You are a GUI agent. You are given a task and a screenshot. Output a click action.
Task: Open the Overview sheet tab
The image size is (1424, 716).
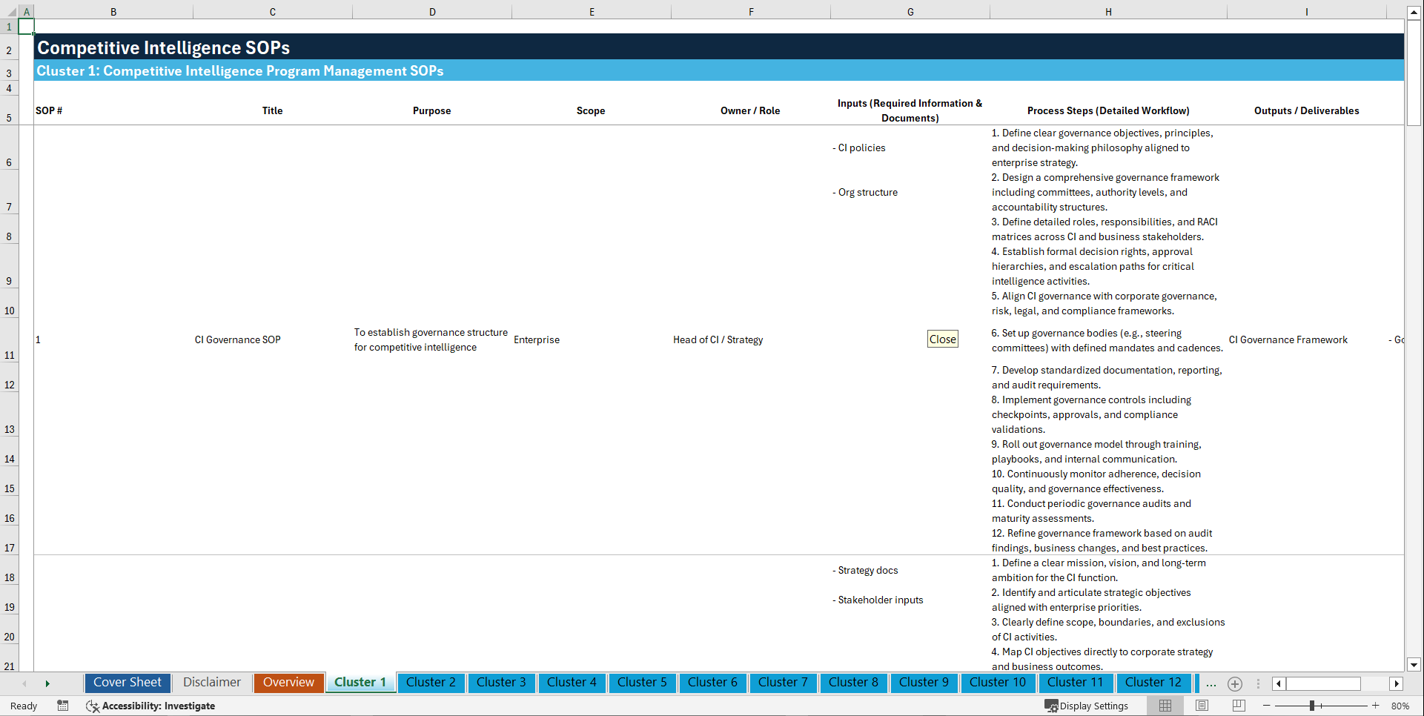(288, 683)
